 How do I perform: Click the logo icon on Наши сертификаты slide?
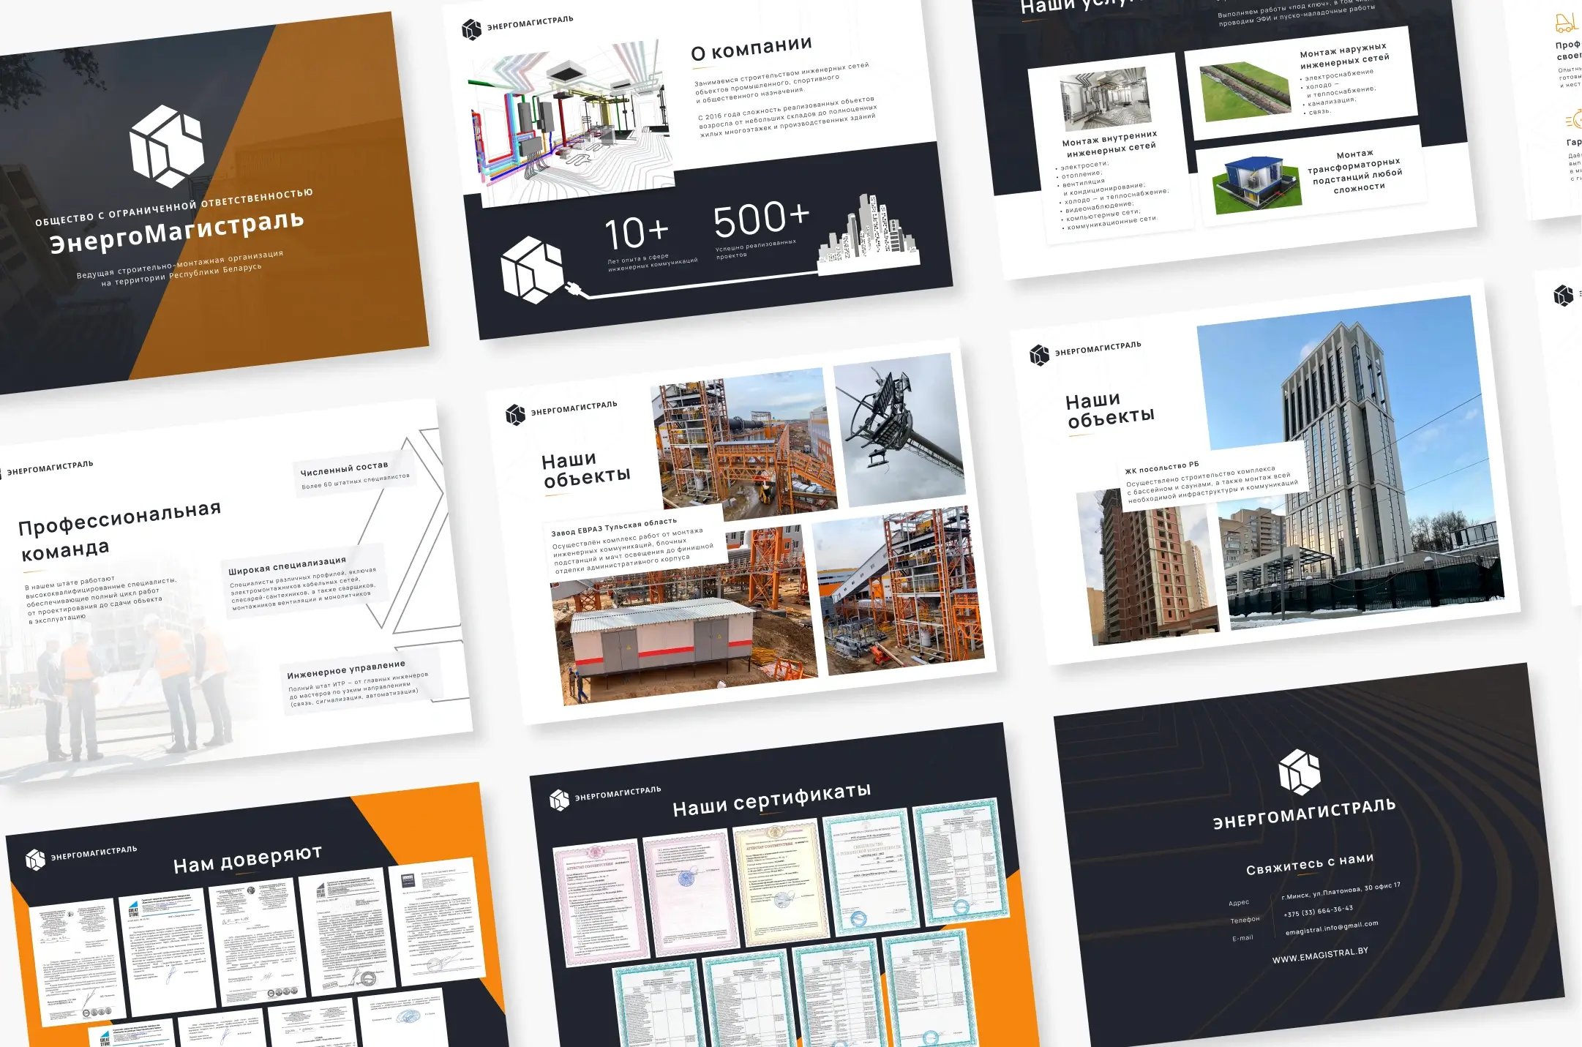point(559,800)
